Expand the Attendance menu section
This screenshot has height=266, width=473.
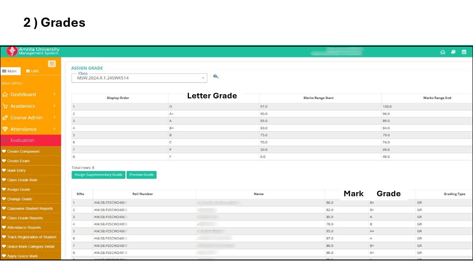point(30,129)
